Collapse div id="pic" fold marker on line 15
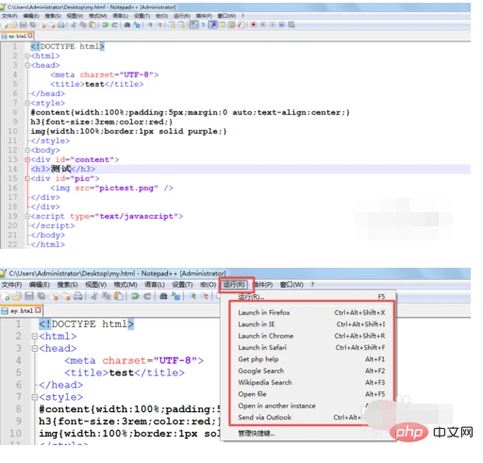 [x=27, y=178]
